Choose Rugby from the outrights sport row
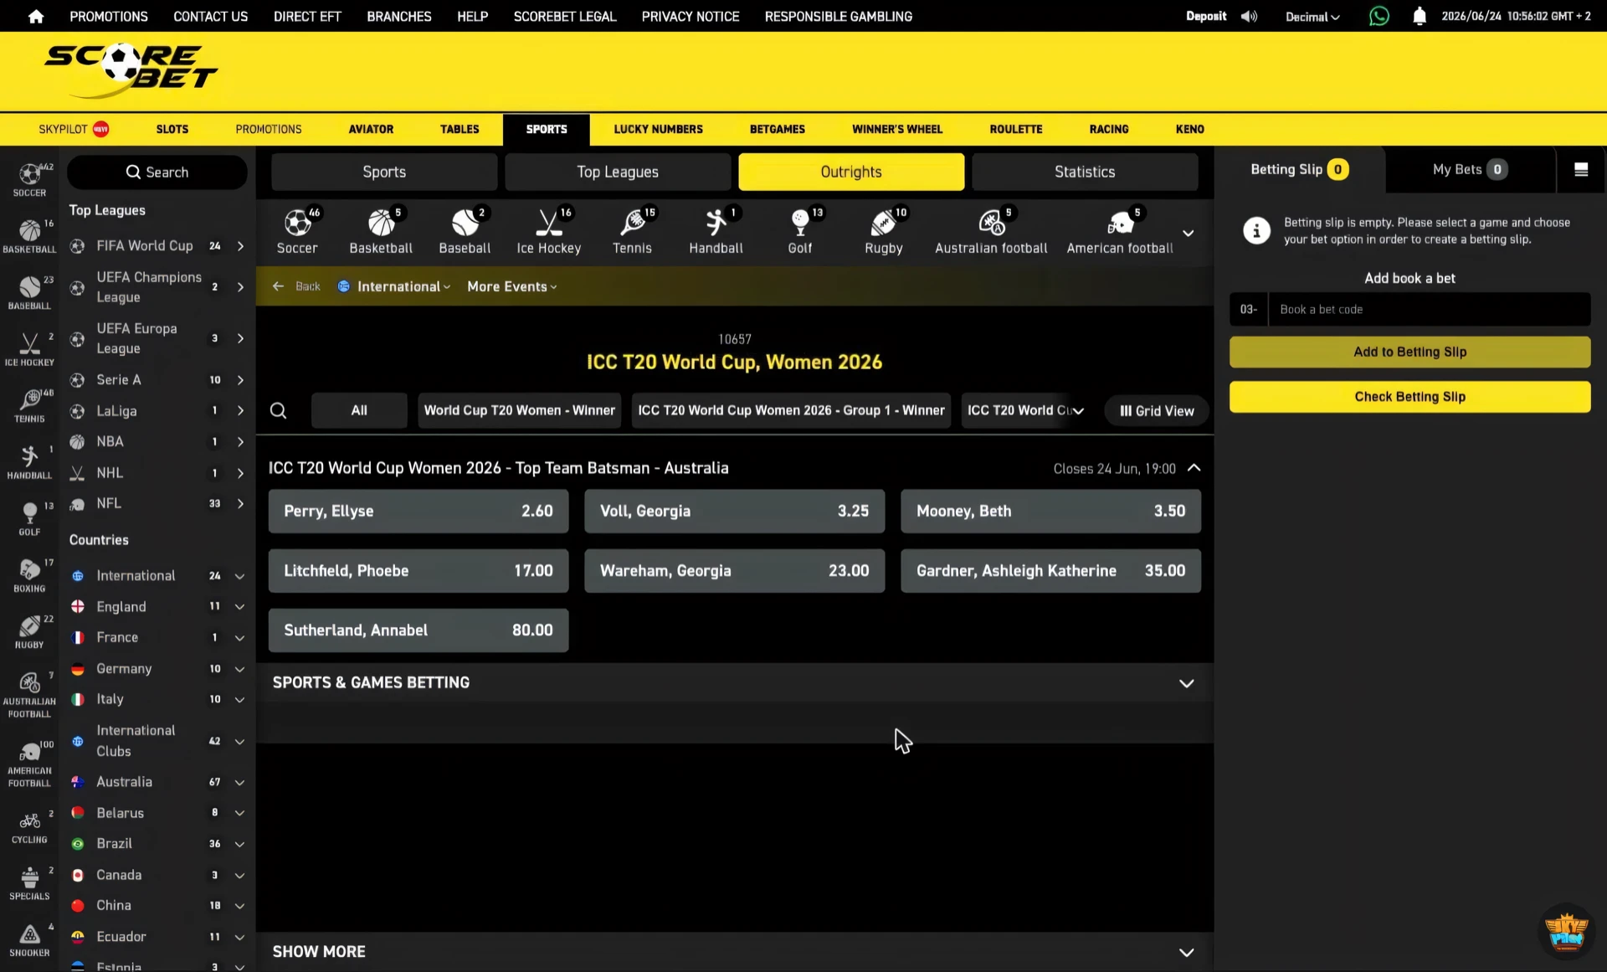Screen dimensions: 1607x972 tap(884, 232)
